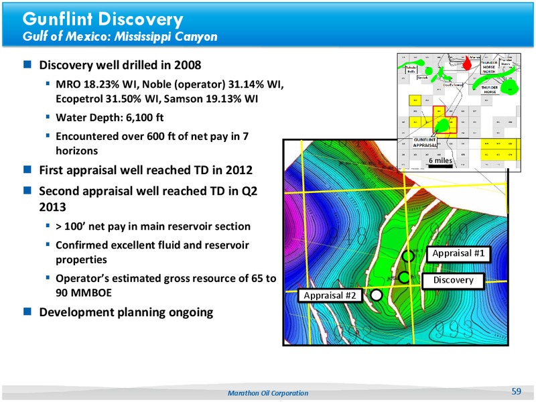Click the Appraisal #2 white well marker
Image resolution: width=536 pixels, height=402 pixels.
[x=377, y=295]
